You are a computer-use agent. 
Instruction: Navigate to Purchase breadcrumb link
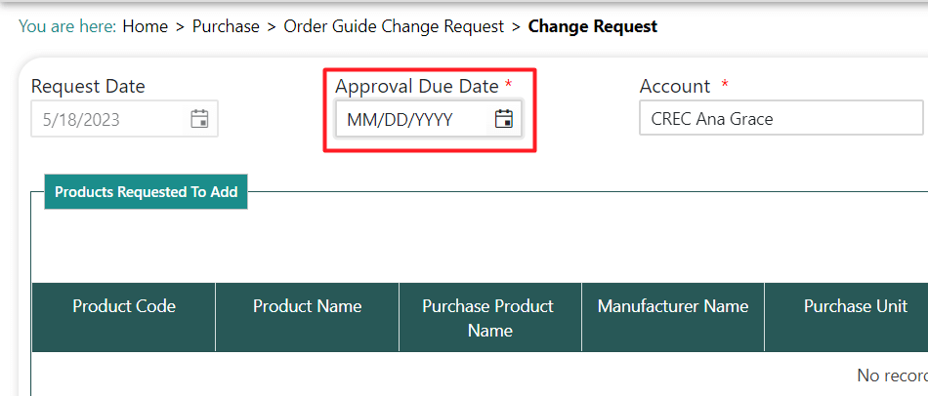click(x=226, y=26)
